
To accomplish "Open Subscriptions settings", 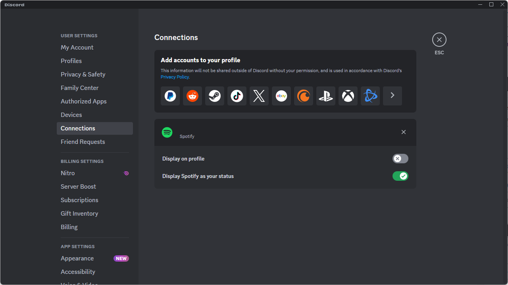I will (95, 200).
